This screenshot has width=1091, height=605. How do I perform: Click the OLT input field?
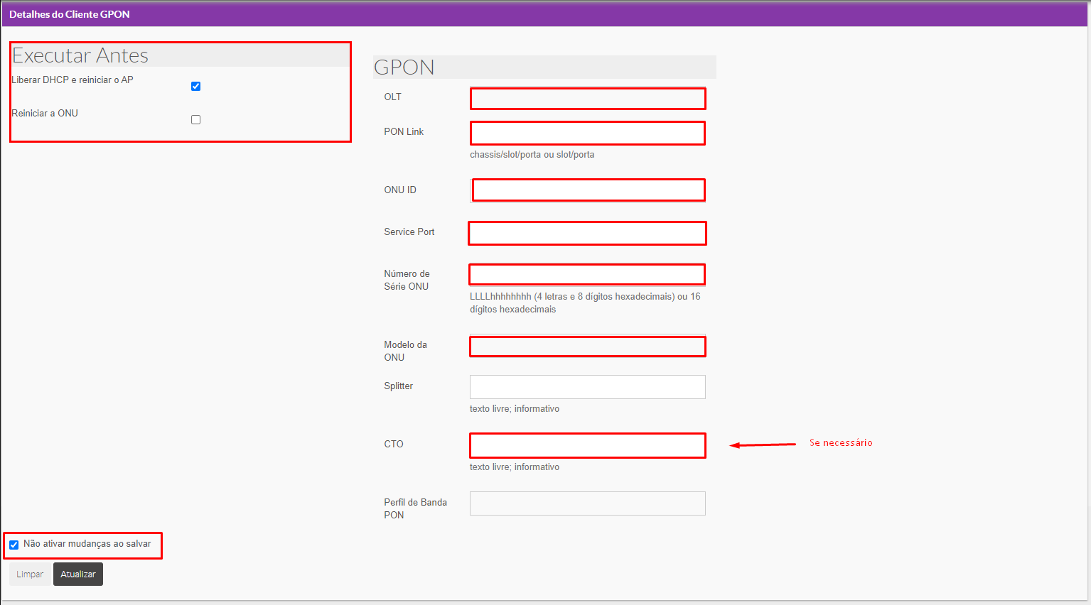pos(587,99)
